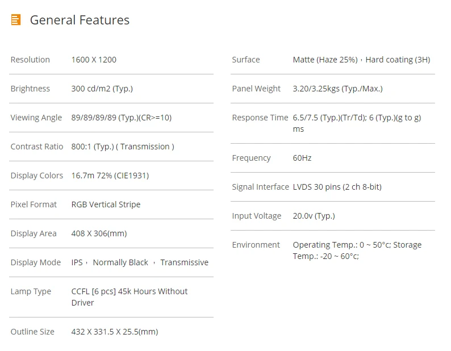Screen dimensions: 451x351
Task: Click the Normally Black display mode text
Action: pos(120,262)
